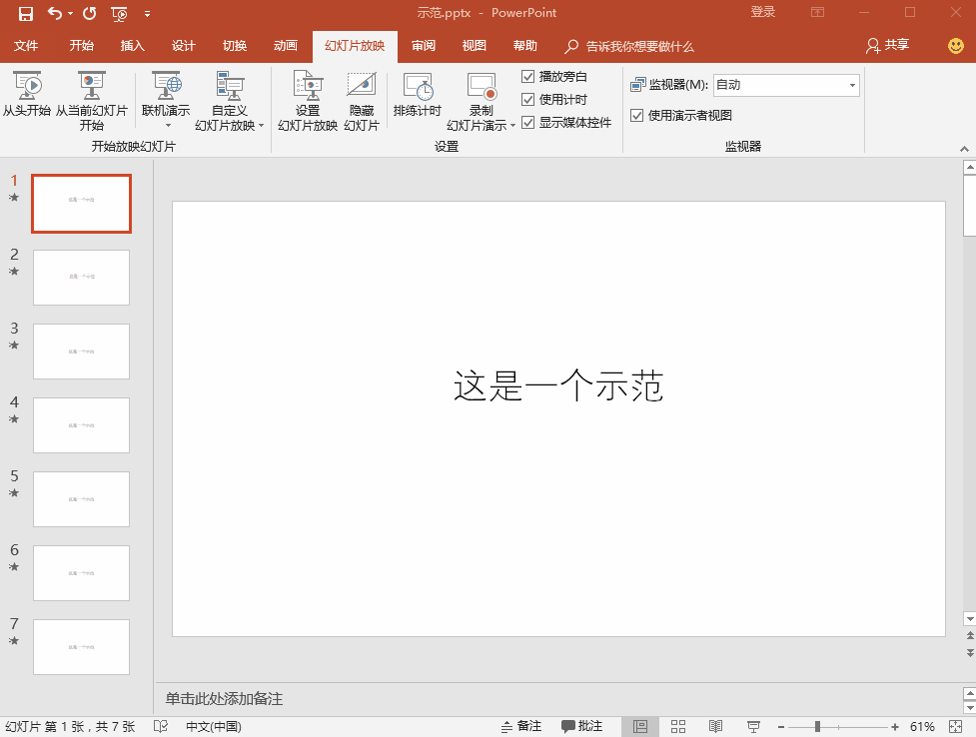Image resolution: width=976 pixels, height=737 pixels.
Task: Start slideshow with 从当前幻灯片开始
Action: [91, 87]
